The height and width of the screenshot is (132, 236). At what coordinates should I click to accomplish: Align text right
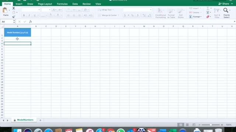point(79,15)
